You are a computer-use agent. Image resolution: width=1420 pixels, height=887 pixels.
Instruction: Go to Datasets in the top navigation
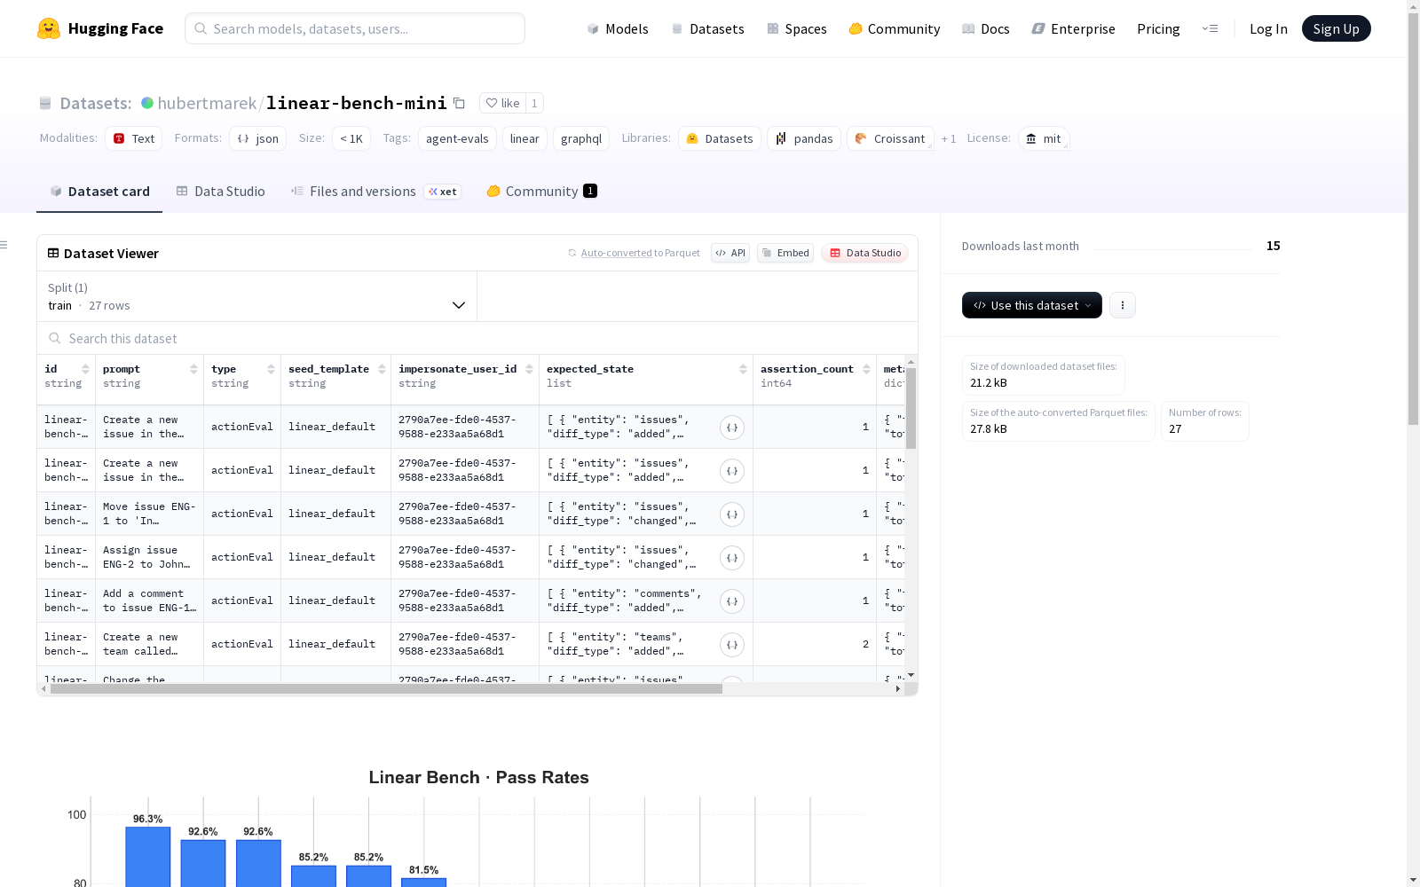tap(707, 28)
